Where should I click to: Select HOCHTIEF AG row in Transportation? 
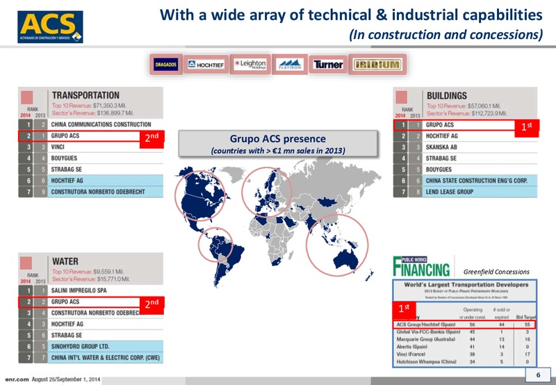pos(91,181)
